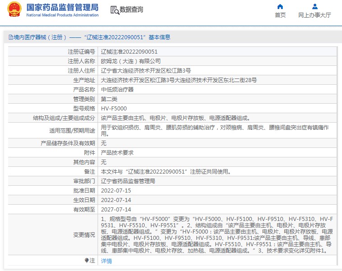Image resolution: width=342 pixels, height=271 pixels.
Task: Open the 详情 details link
Action: 107,261
